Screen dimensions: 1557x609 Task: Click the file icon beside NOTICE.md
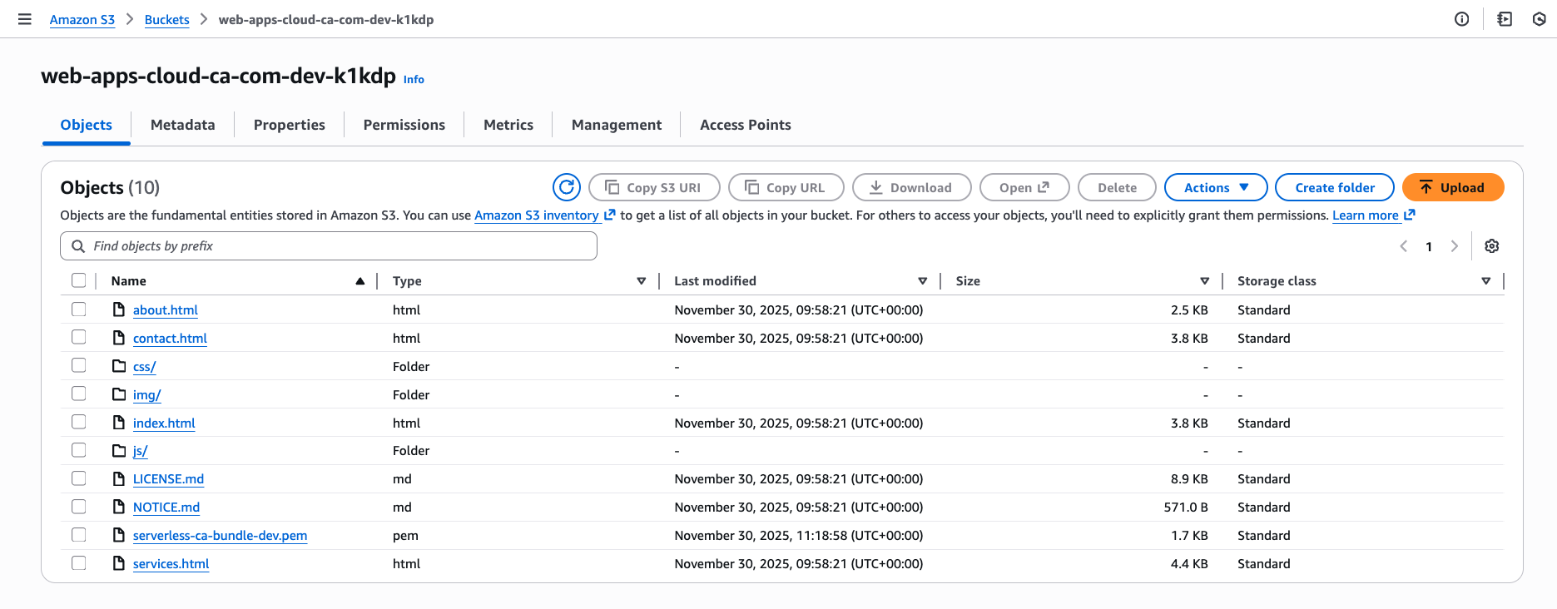[x=119, y=507]
